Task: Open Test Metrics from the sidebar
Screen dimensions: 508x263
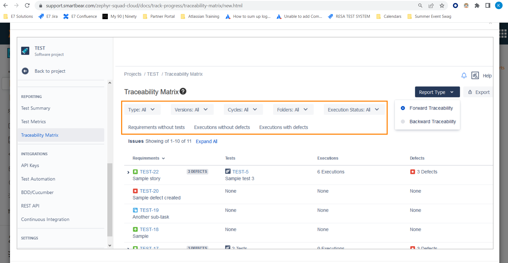Action: coord(33,121)
